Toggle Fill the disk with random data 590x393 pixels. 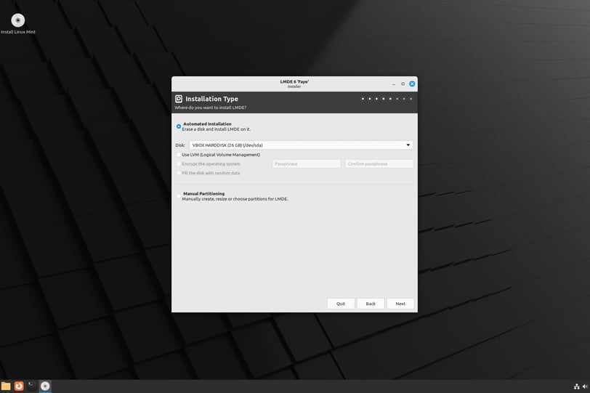[x=179, y=173]
